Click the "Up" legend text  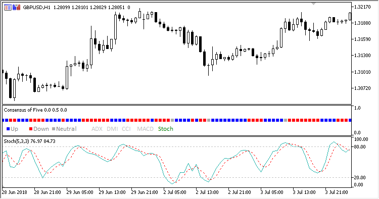click(x=14, y=129)
